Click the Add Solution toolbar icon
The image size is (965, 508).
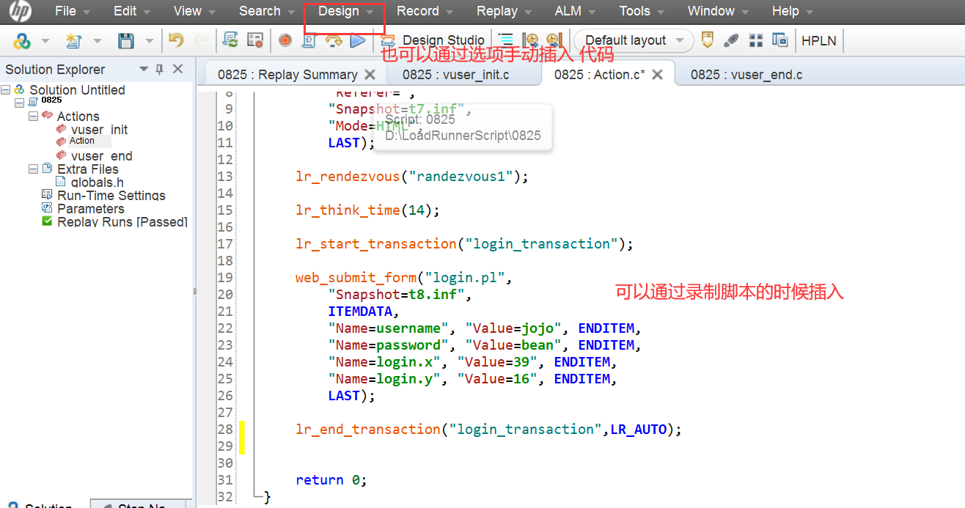point(22,41)
